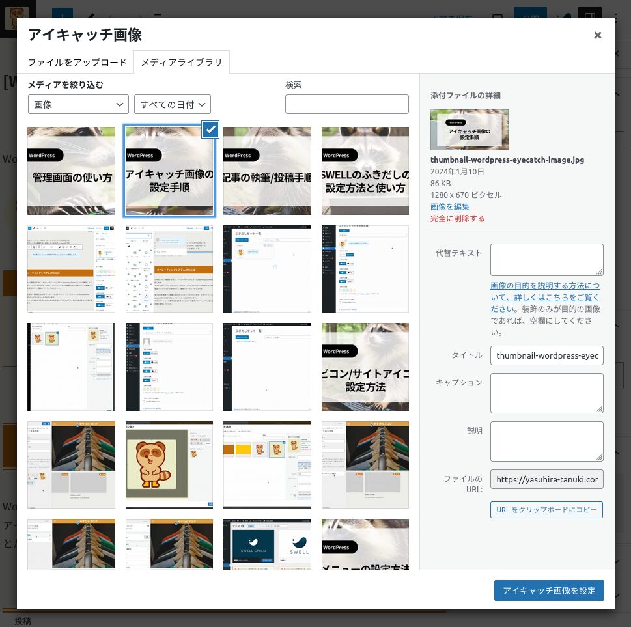Select the サイトアイコン設定方法 thumbnail
Viewport: 631px width, 627px height.
click(x=365, y=367)
